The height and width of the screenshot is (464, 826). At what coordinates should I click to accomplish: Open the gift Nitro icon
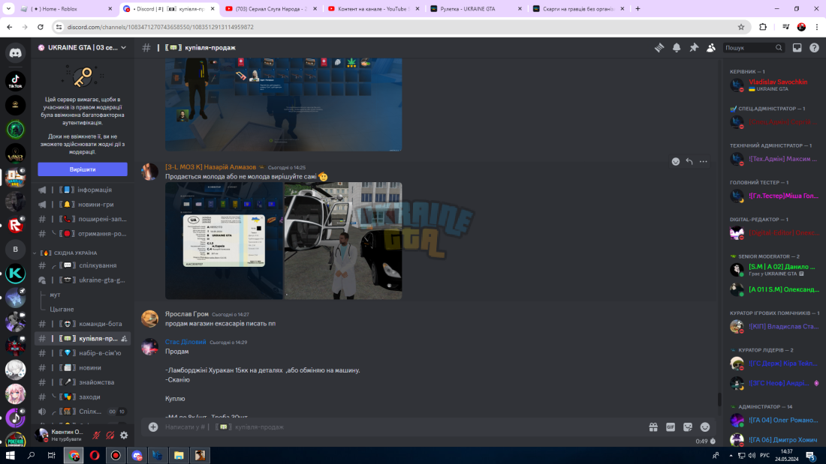[x=653, y=427]
